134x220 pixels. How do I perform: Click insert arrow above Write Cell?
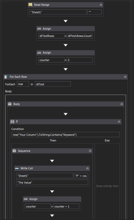click(x=52, y=161)
